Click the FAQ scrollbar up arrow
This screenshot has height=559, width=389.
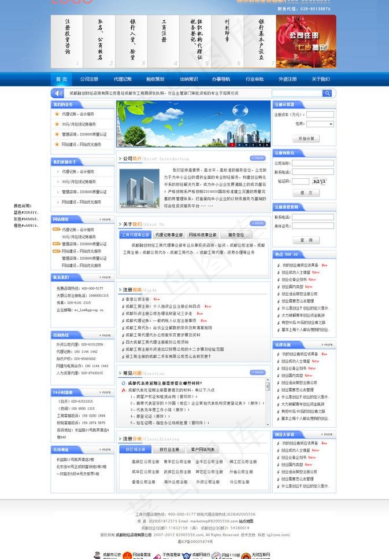268,380
